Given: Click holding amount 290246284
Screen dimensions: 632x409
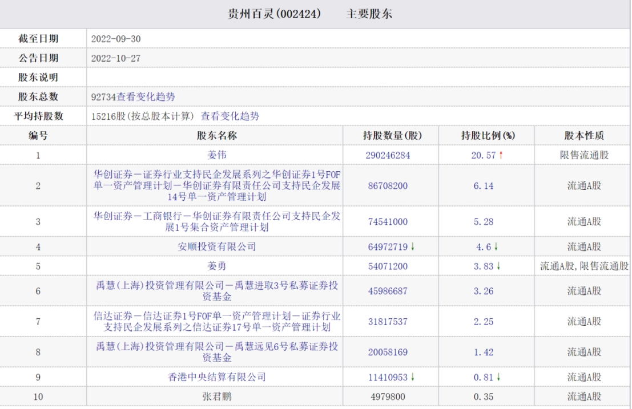Looking at the screenshot, I should coord(388,155).
